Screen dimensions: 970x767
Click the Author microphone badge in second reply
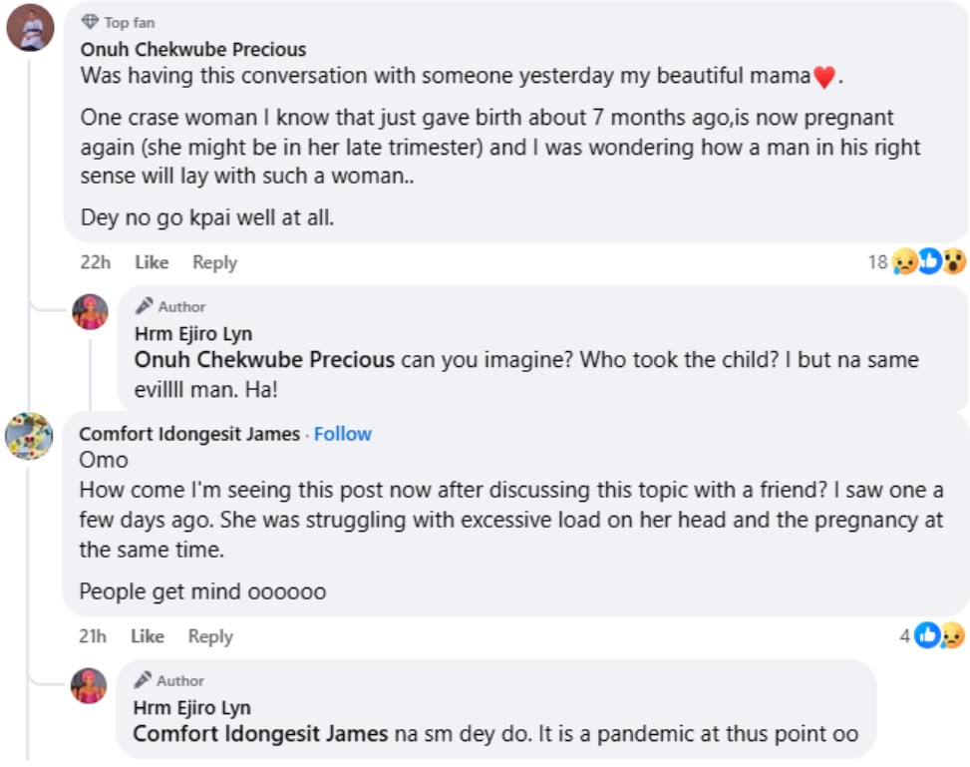[x=144, y=680]
